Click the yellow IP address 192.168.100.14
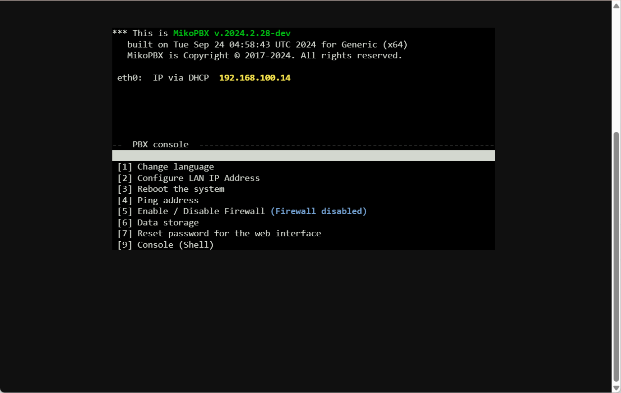The image size is (621, 393). pyautogui.click(x=255, y=78)
